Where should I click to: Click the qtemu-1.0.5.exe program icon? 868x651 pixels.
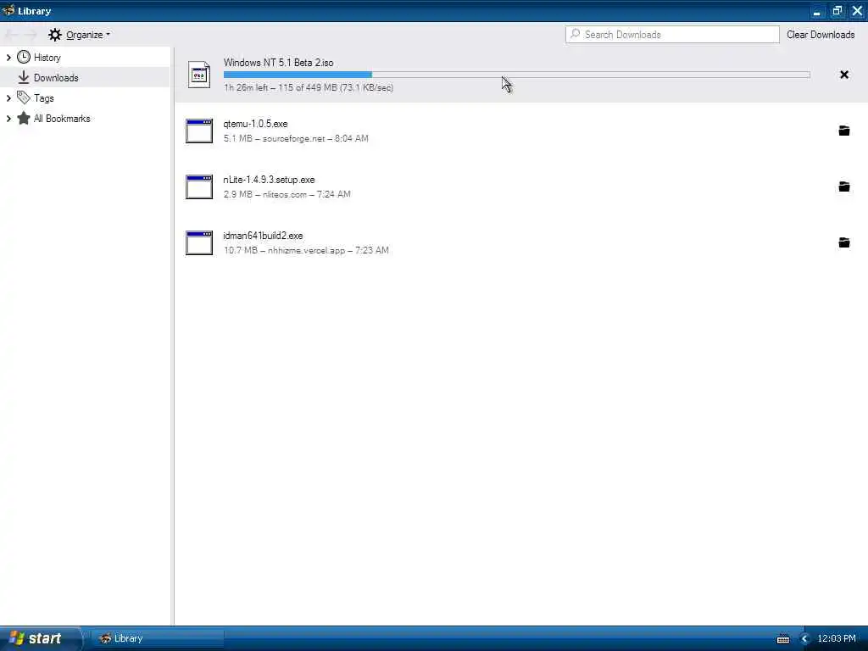(x=199, y=131)
